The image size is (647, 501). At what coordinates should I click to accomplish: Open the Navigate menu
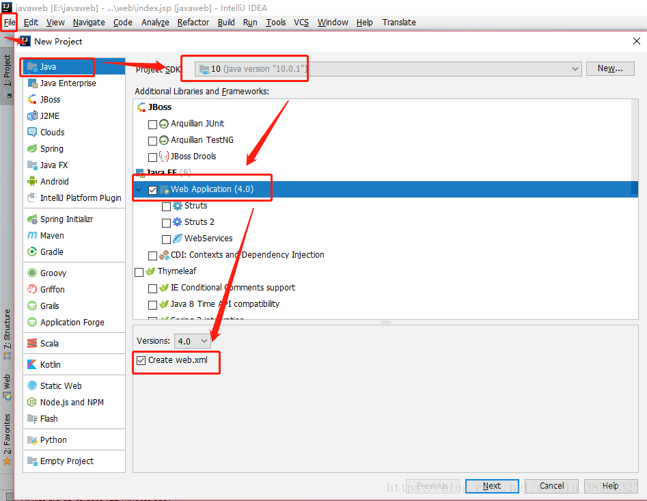(x=89, y=23)
